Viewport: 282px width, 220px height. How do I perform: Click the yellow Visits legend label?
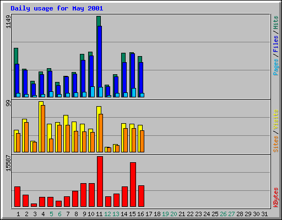275,120
